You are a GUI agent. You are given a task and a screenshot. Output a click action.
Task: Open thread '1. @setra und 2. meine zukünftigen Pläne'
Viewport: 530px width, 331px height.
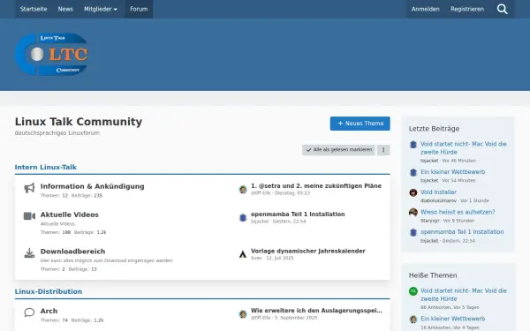[x=316, y=186]
